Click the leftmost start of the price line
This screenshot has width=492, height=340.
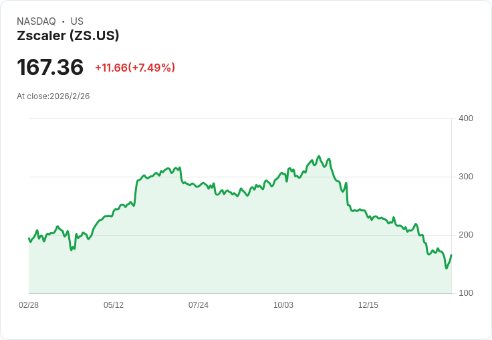click(x=29, y=238)
